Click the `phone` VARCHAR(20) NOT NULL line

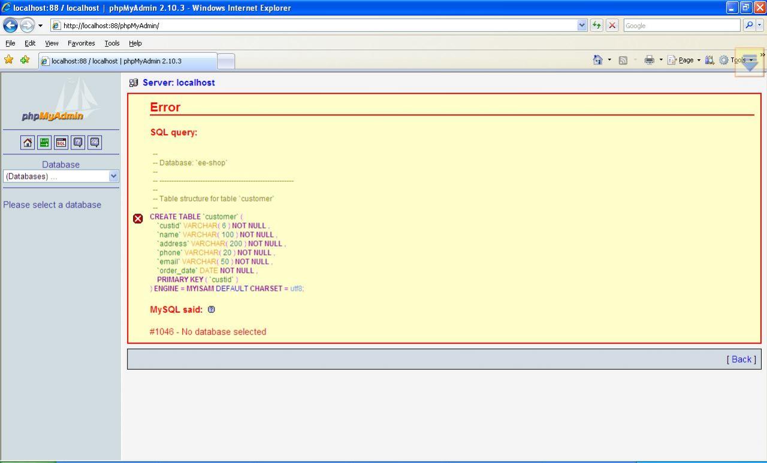(x=216, y=252)
